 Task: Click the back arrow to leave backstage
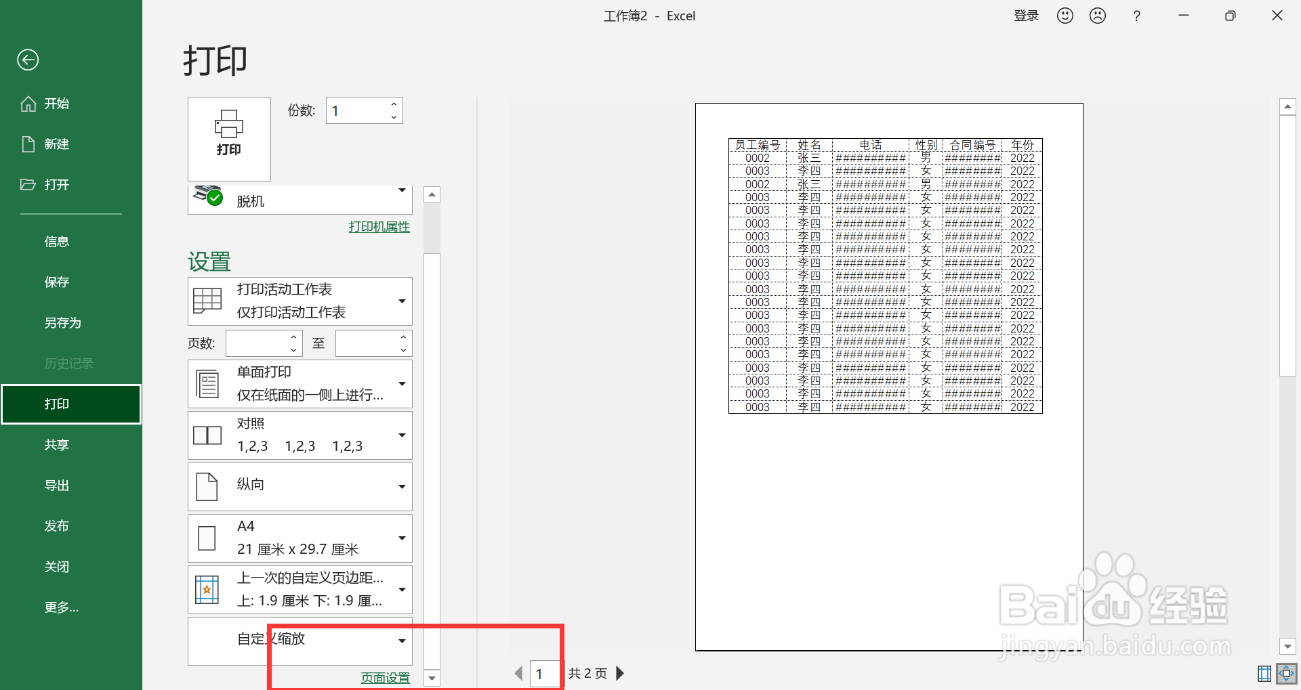[x=28, y=60]
